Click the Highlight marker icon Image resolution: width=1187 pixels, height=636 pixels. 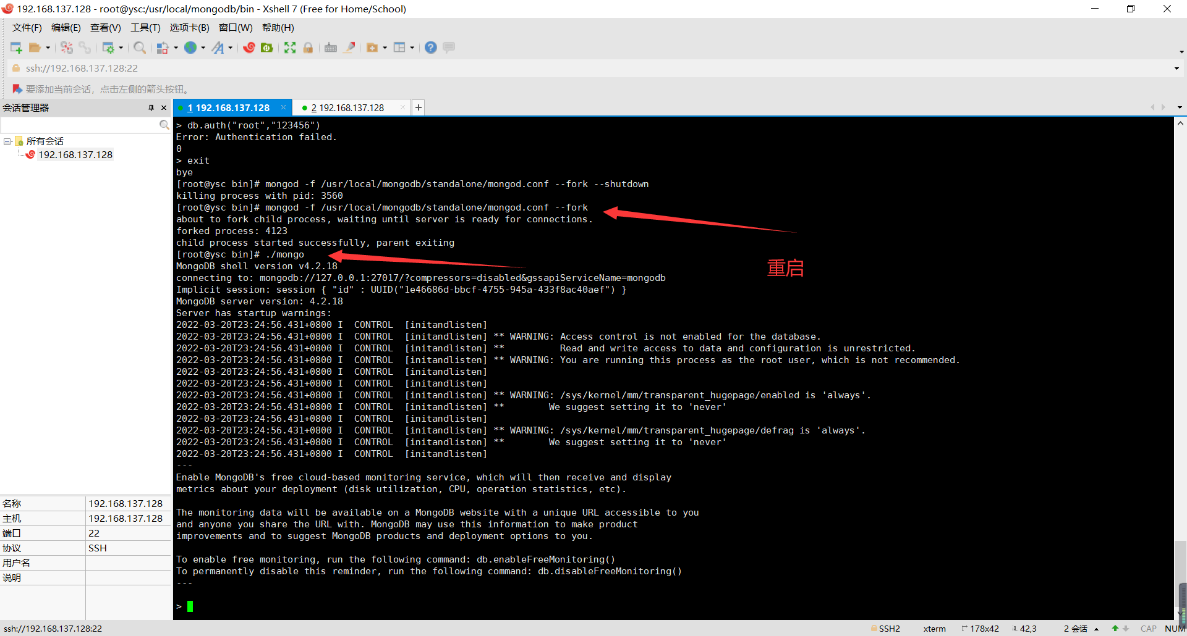click(x=349, y=48)
